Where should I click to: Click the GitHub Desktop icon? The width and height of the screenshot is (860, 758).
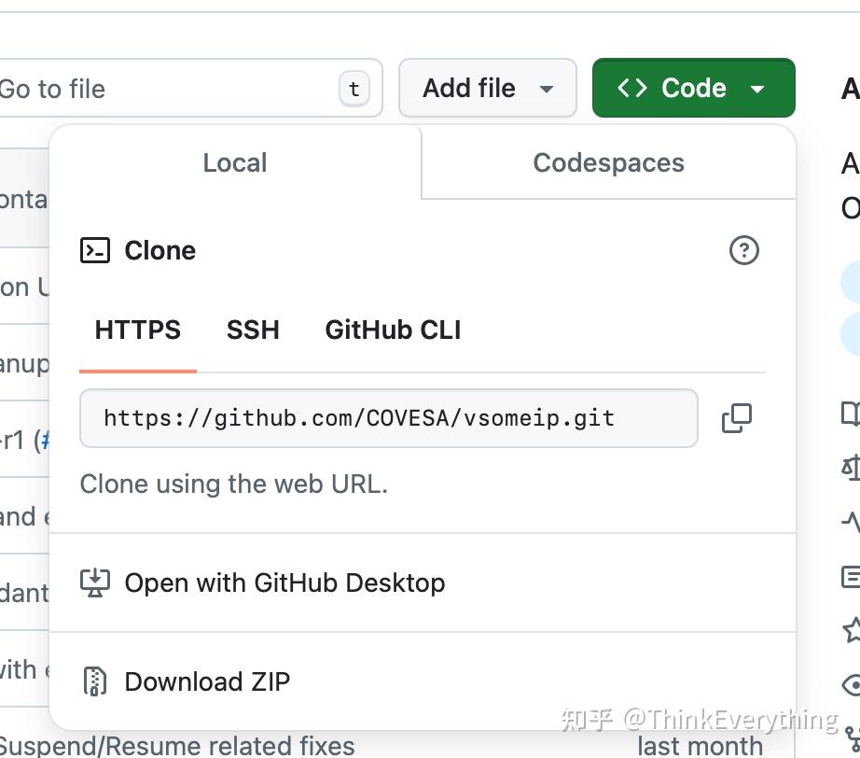coord(95,583)
